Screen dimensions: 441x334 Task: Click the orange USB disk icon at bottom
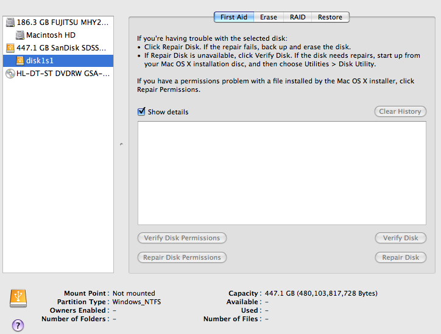click(18, 298)
